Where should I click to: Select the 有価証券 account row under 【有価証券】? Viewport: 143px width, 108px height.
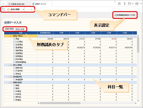point(19,79)
